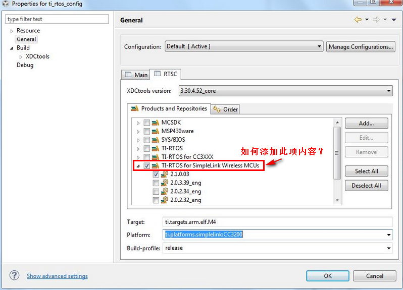Expand the Resource tree node
This screenshot has height=290, width=403.
12,31
